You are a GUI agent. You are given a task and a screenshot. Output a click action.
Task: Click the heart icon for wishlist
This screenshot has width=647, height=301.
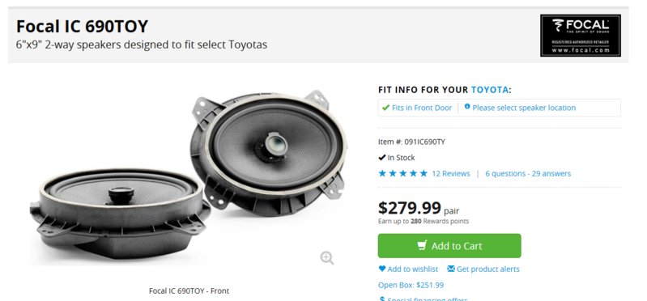(x=382, y=269)
